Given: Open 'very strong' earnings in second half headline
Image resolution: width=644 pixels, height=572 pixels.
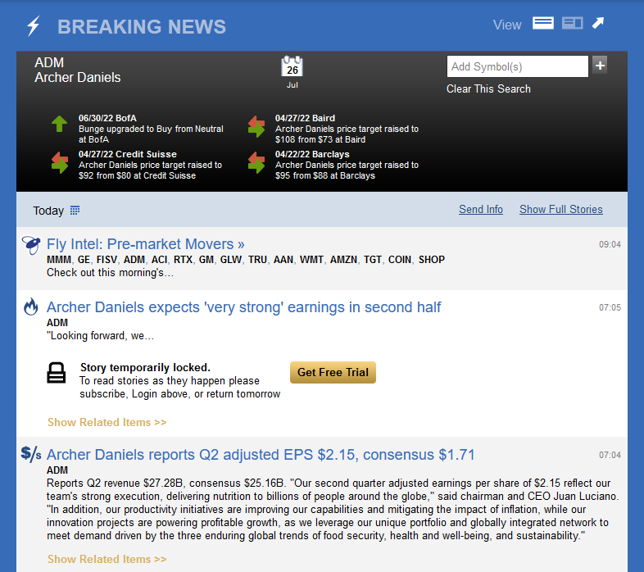Looking at the screenshot, I should [x=243, y=307].
